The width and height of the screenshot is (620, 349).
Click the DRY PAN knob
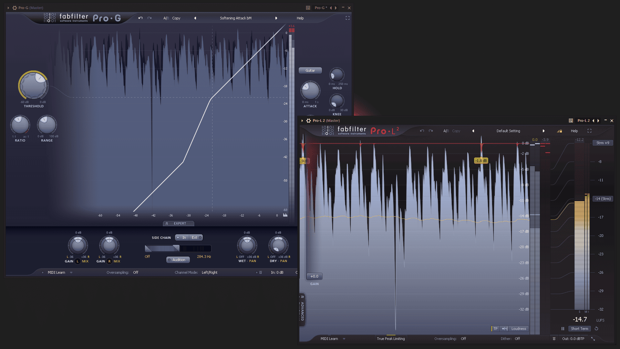pos(278,245)
